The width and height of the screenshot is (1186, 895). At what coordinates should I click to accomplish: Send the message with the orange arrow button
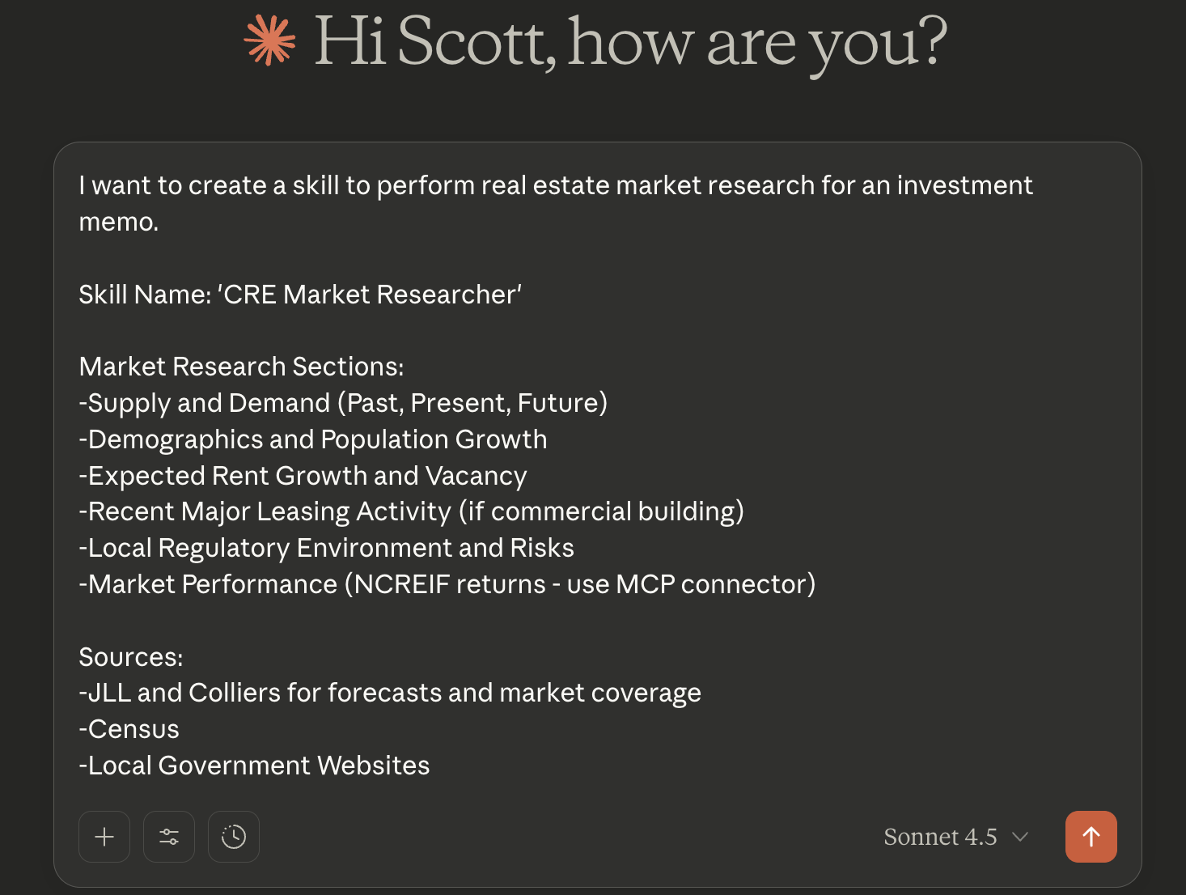point(1091,837)
